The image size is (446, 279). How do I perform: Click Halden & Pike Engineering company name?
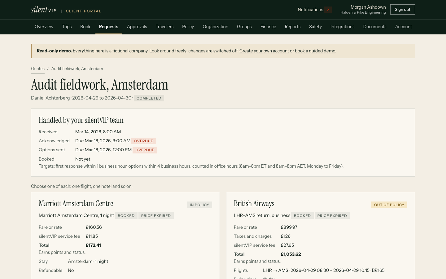363,12
